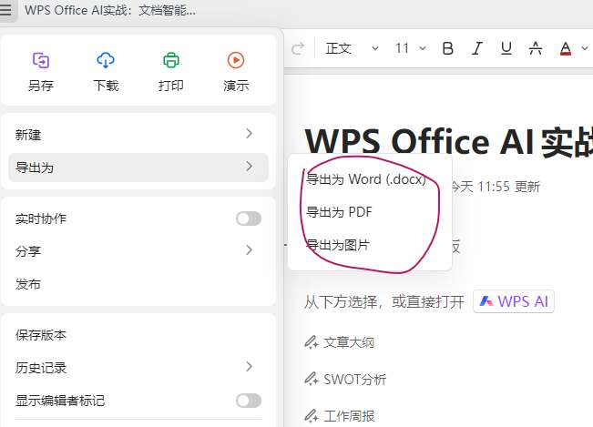Apply the font color A icon
Viewport: 593px width, 427px height.
[x=566, y=48]
